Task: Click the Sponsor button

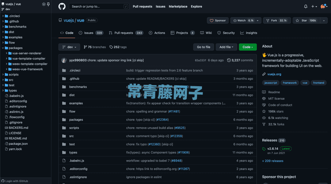Action: tap(218, 21)
